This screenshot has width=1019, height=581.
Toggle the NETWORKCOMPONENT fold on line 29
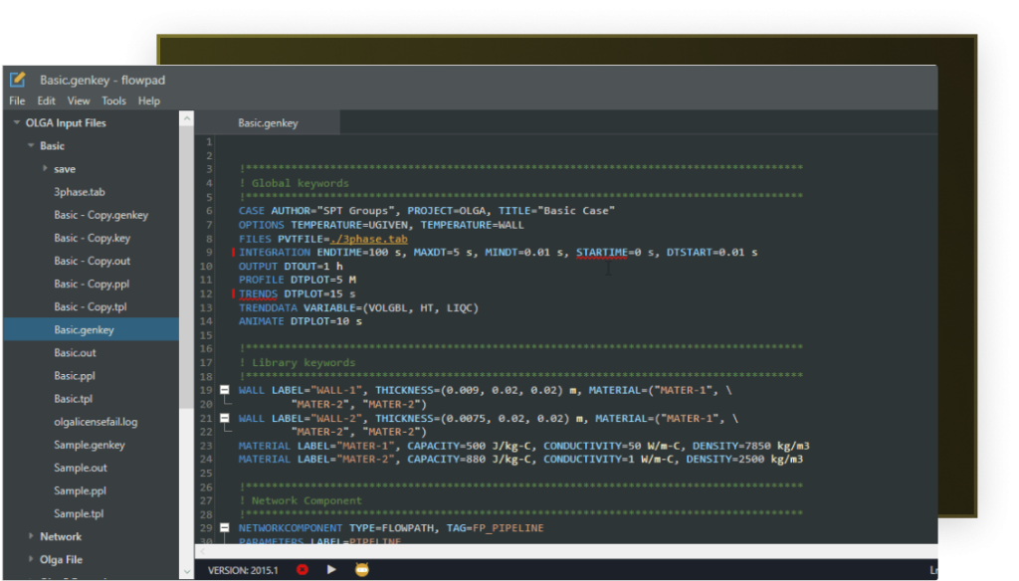click(225, 528)
